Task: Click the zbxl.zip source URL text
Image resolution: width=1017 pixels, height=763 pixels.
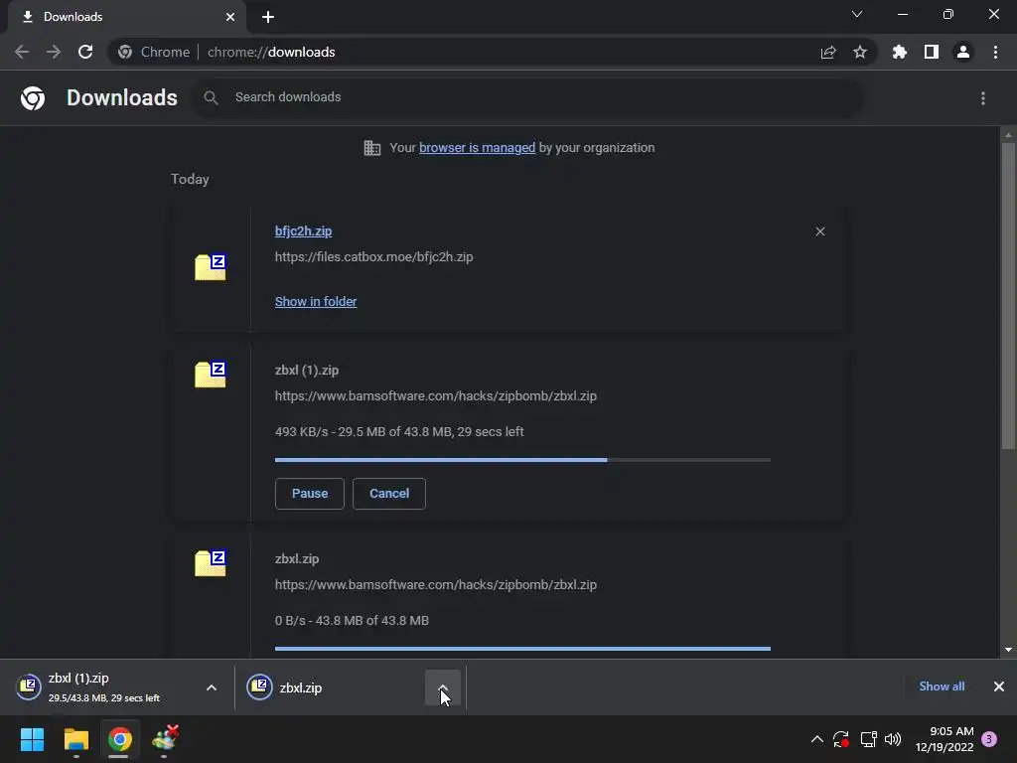Action: (436, 584)
